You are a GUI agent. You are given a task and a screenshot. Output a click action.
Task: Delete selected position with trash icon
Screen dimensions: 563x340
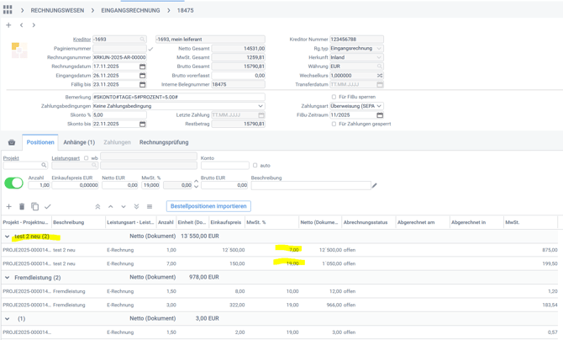[22, 206]
